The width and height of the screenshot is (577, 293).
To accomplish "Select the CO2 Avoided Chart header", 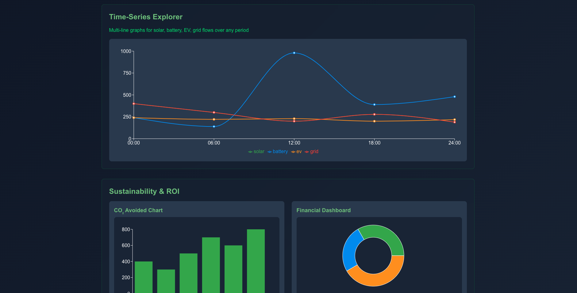I will tap(138, 210).
